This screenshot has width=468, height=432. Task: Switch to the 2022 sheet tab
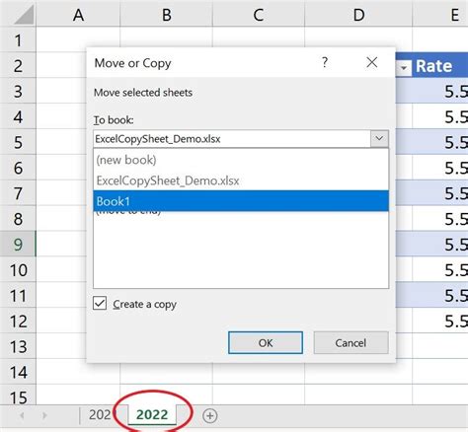tap(152, 414)
